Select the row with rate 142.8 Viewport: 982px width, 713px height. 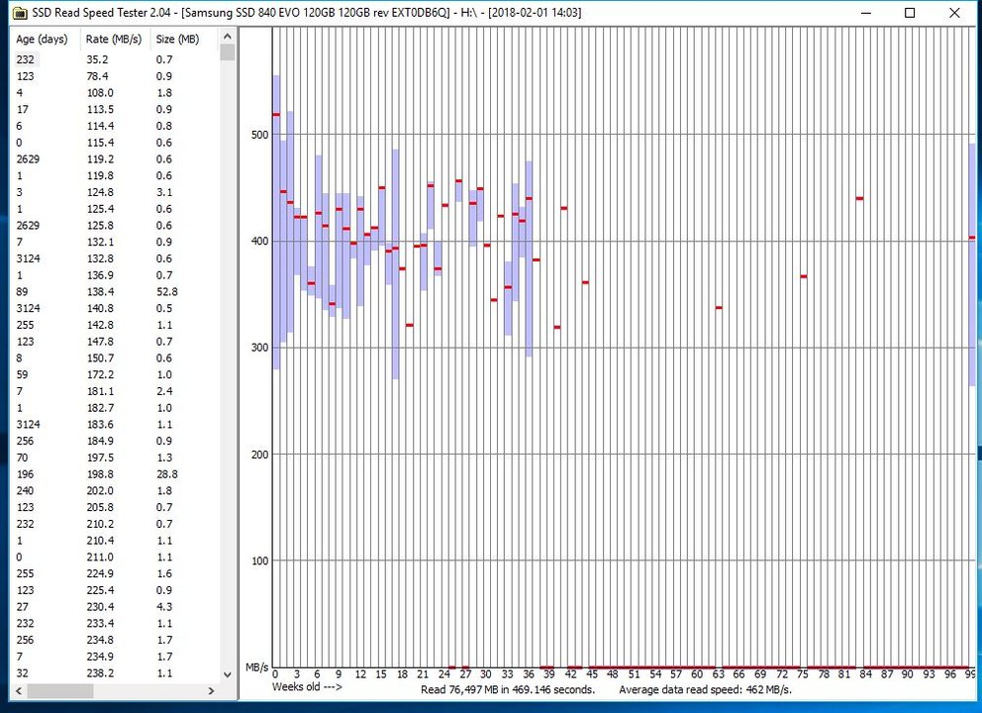pos(116,325)
